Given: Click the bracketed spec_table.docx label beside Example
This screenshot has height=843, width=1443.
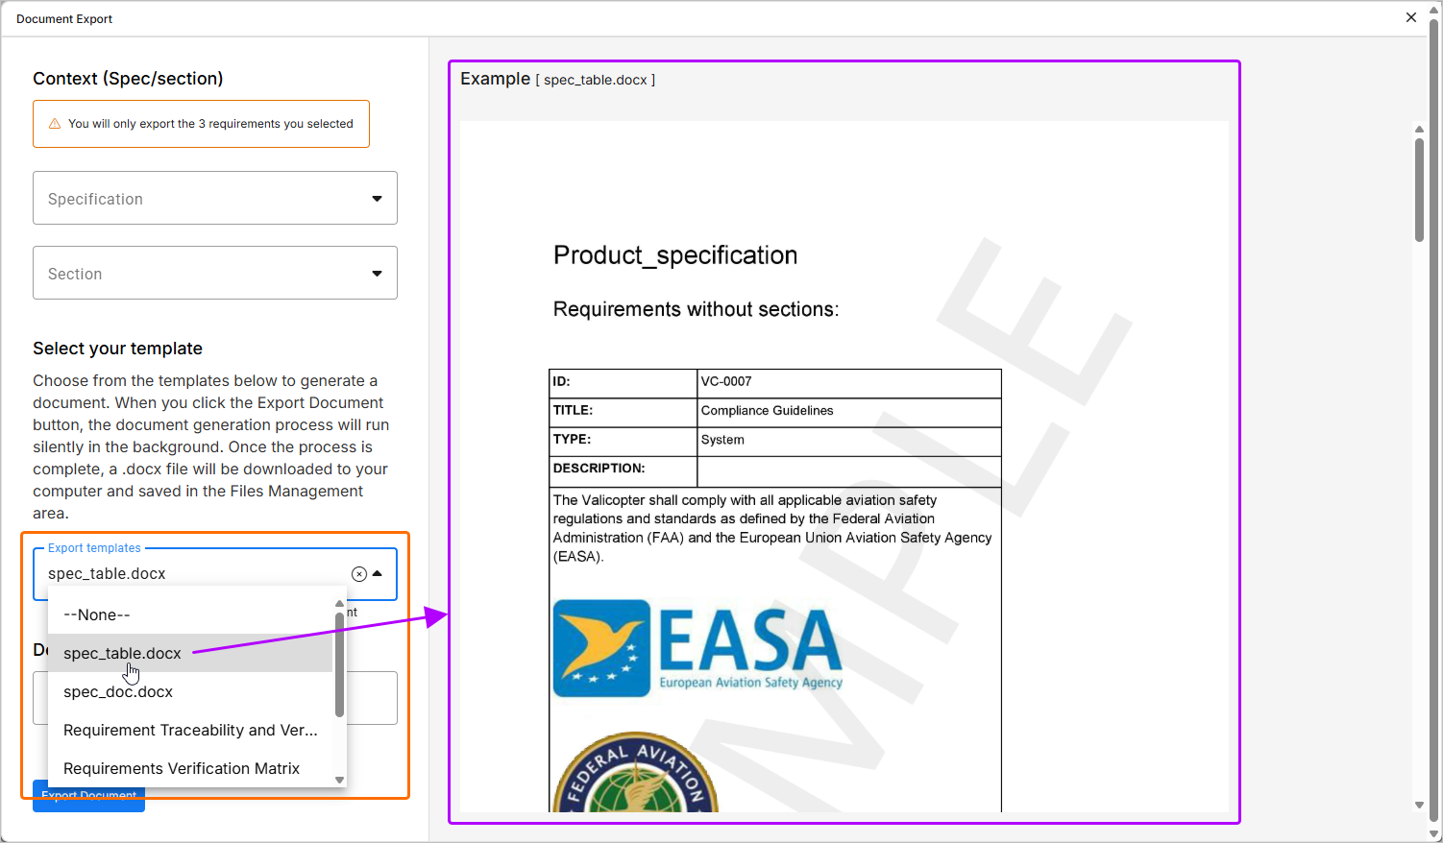Looking at the screenshot, I should tap(596, 80).
